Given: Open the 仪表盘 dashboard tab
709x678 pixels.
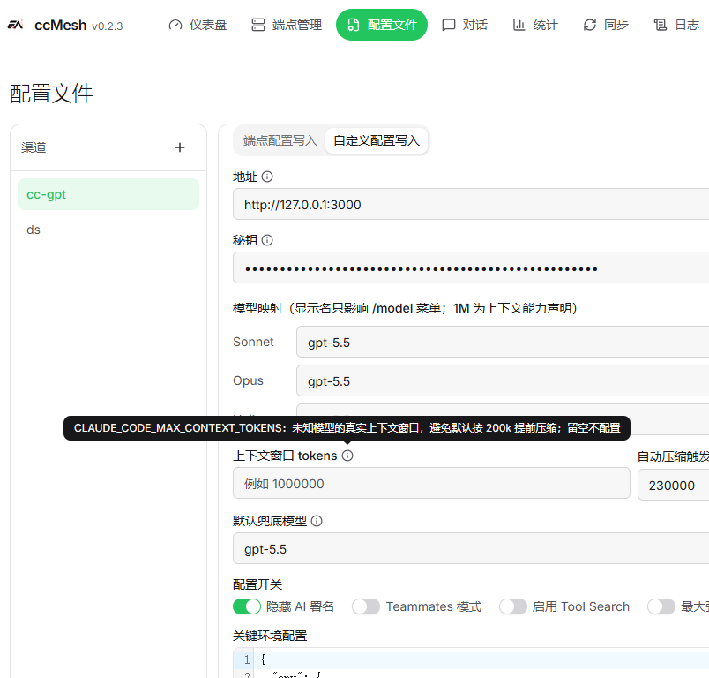Looking at the screenshot, I should pos(198,25).
